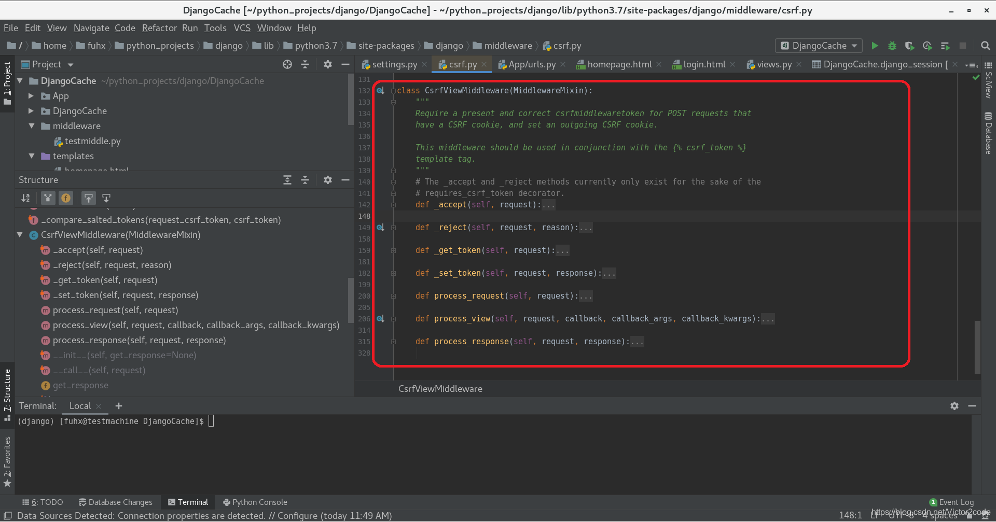Click the disabled Stop button
Screen dimensions: 996x522
[x=963, y=46]
